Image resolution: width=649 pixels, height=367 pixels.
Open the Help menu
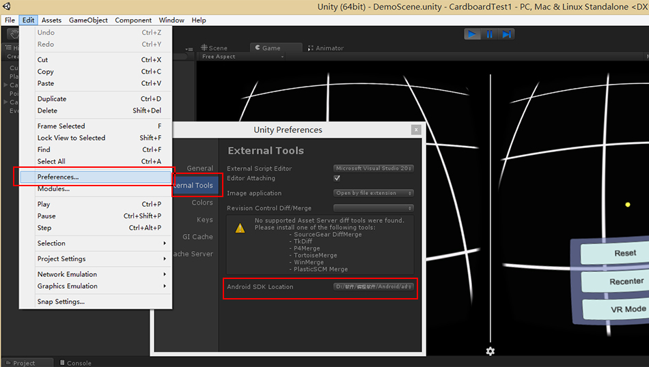(199, 20)
